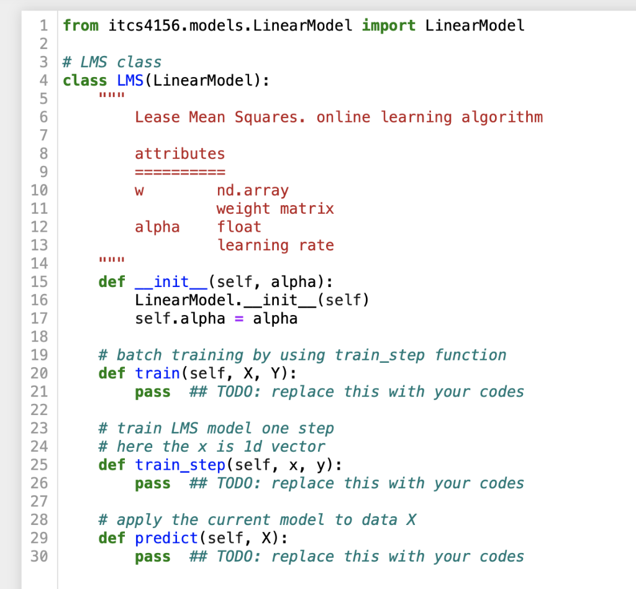Select the learning rate text in docstring
The width and height of the screenshot is (636, 589).
tap(276, 245)
